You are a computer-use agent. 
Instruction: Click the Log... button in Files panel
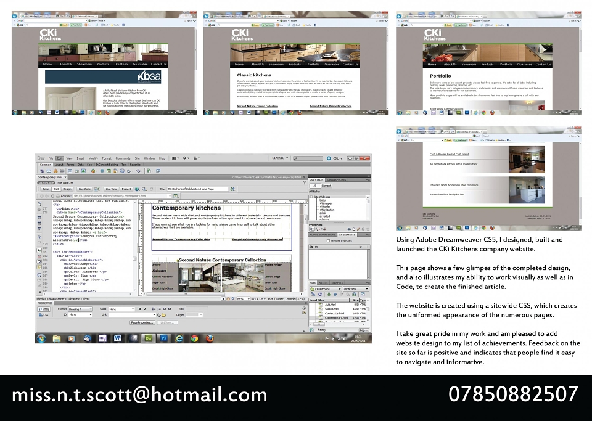pos(364,330)
